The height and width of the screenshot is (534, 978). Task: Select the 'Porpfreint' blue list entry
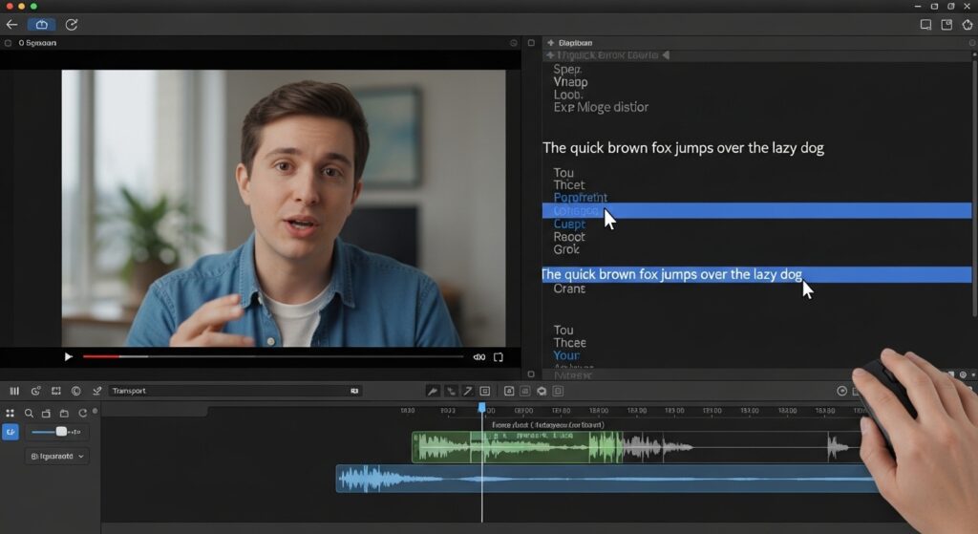(580, 198)
